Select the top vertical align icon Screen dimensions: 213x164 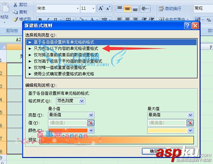coord(119,9)
